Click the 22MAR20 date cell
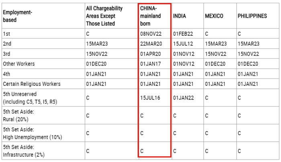The image size is (281, 162). (x=151, y=44)
